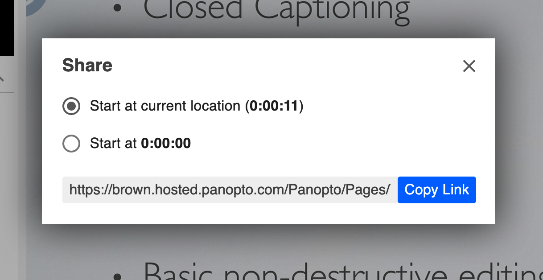The width and height of the screenshot is (543, 280).
Task: Click the bullet point before Basic non-destructive editing
Action: pos(117,276)
